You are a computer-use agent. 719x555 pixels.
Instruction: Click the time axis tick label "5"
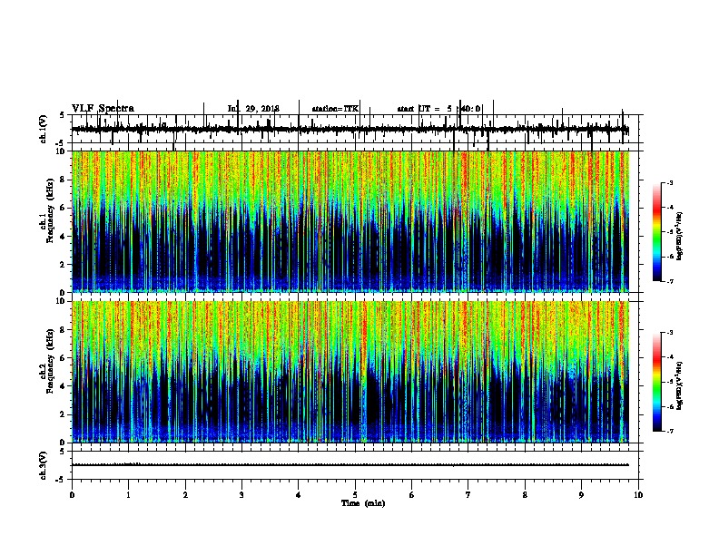(x=355, y=495)
